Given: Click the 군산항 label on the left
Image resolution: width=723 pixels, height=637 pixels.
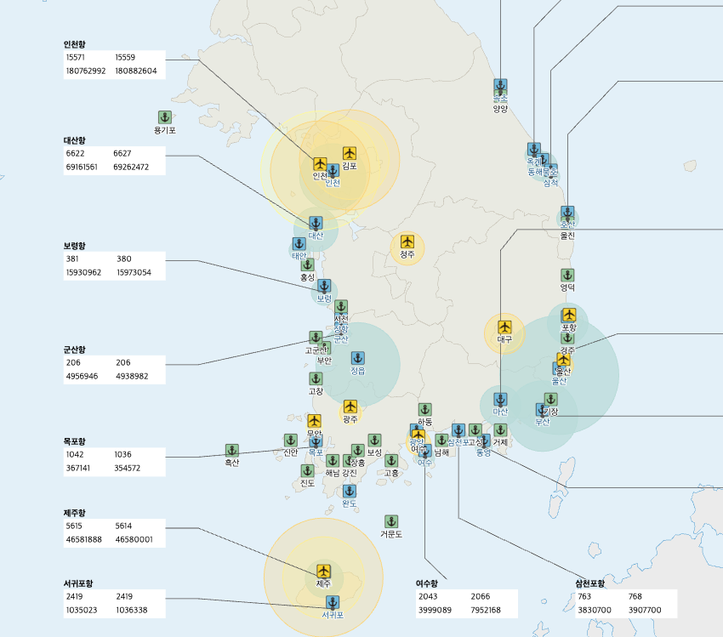Looking at the screenshot, I should click(x=75, y=350).
